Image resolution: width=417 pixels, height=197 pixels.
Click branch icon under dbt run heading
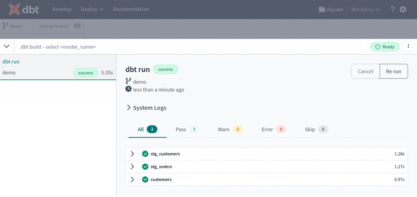tap(128, 81)
